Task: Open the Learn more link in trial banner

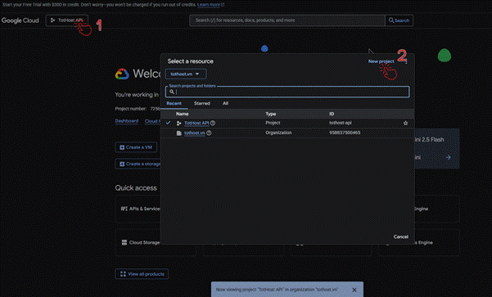Action: pos(210,5)
